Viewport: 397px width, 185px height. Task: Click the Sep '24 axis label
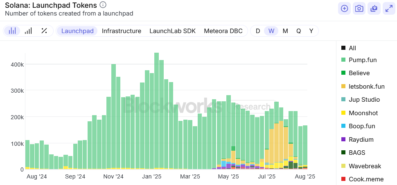click(75, 176)
